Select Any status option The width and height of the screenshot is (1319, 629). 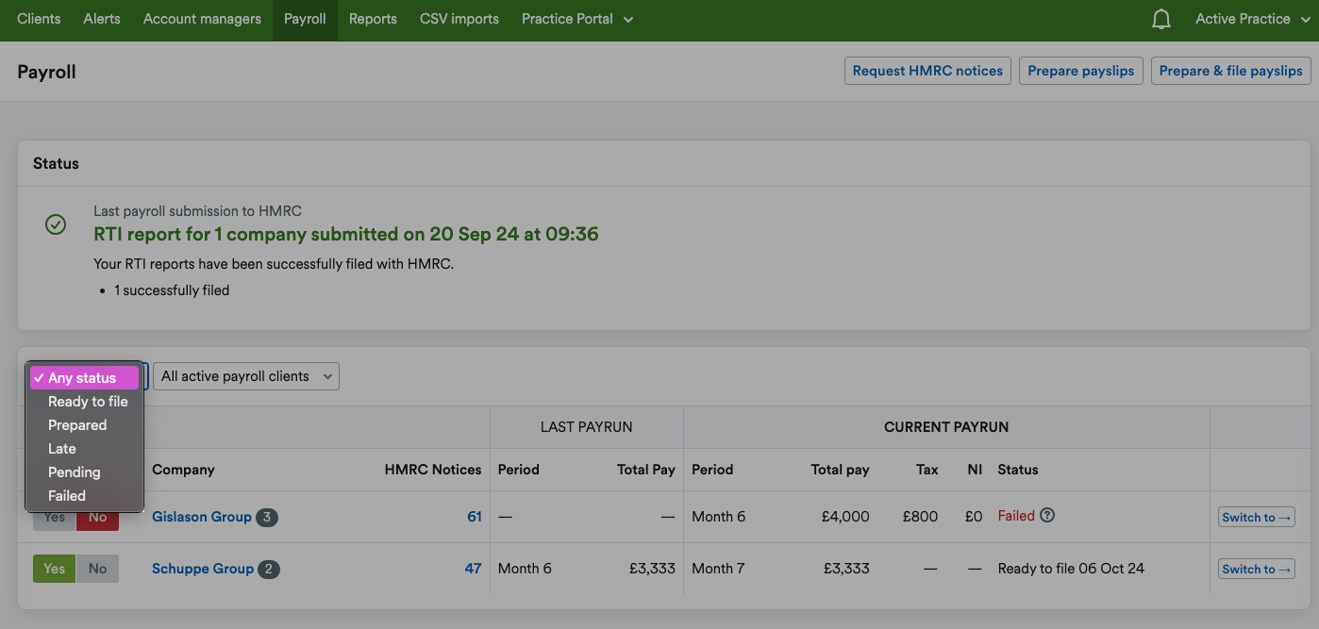tap(84, 378)
